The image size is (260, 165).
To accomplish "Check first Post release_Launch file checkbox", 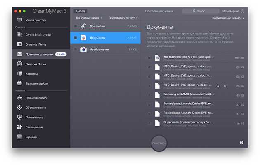I will (x=149, y=104).
